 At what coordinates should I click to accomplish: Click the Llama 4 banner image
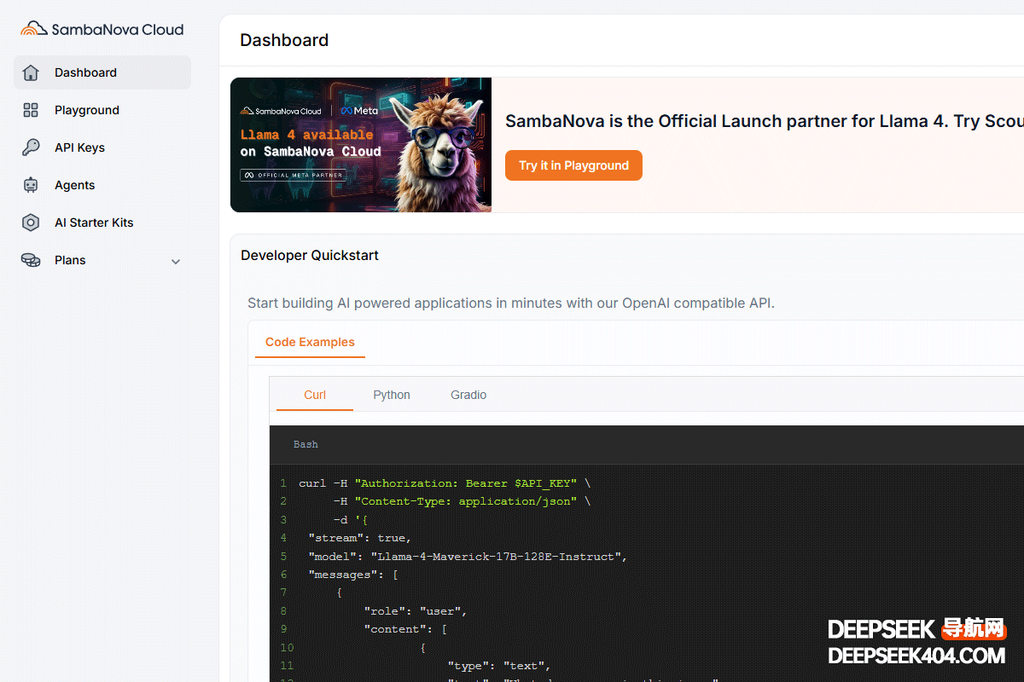pos(361,145)
